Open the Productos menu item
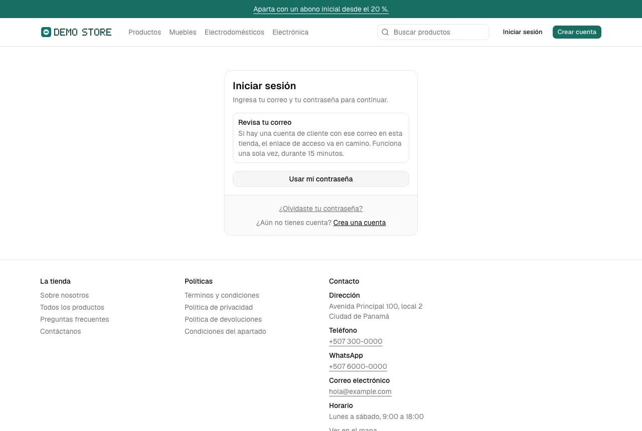The image size is (642, 431). (x=144, y=32)
